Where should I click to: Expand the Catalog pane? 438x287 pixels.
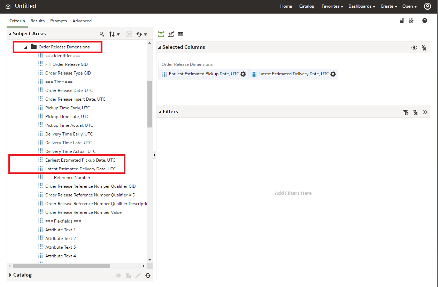click(10, 275)
